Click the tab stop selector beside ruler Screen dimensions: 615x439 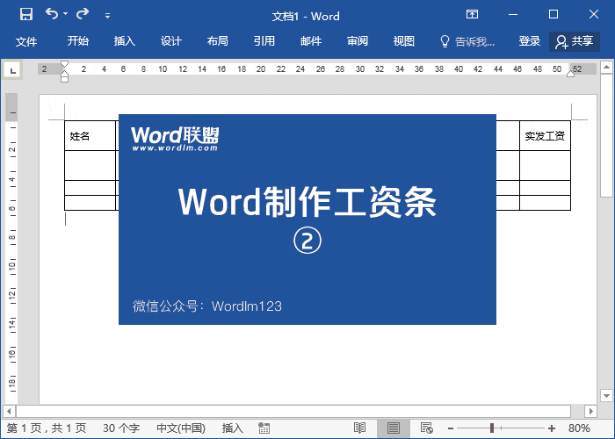click(12, 70)
